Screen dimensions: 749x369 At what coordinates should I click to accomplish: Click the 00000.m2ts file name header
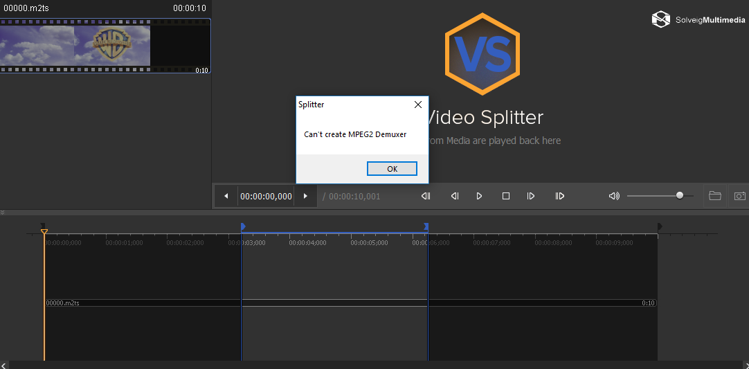(26, 8)
